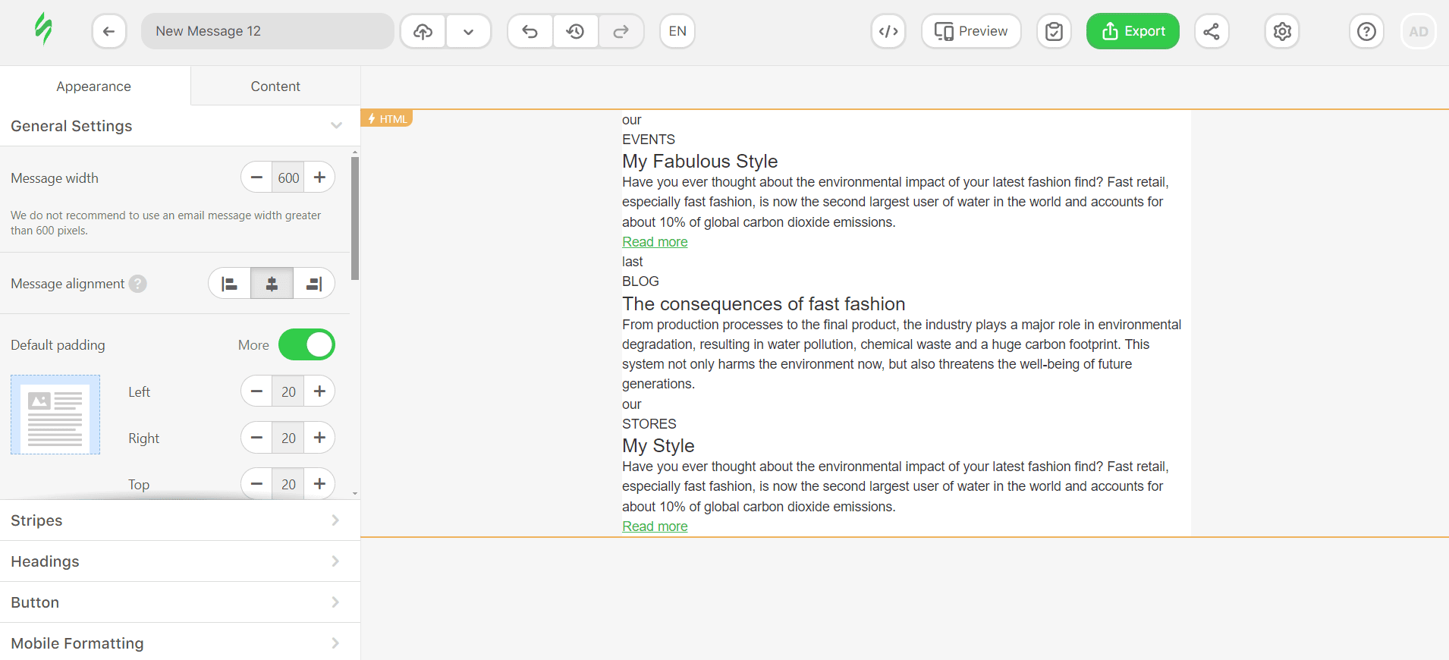1449x660 pixels.
Task: Click the Right padding value field
Action: 288,438
